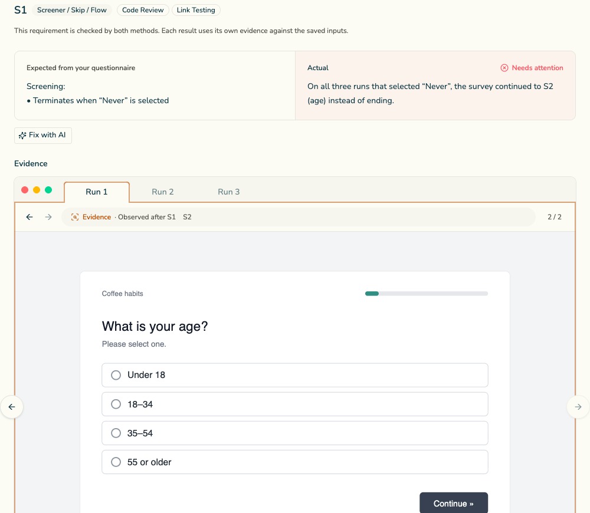Click the Observed after S1 address text

147,217
